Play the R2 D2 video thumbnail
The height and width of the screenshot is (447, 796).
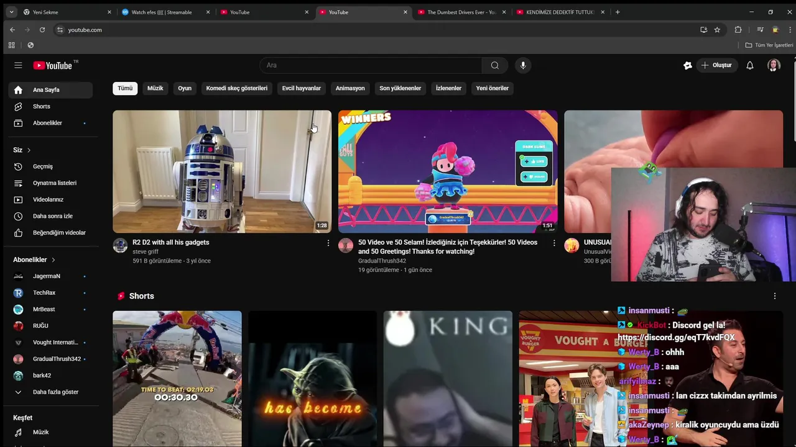(222, 171)
